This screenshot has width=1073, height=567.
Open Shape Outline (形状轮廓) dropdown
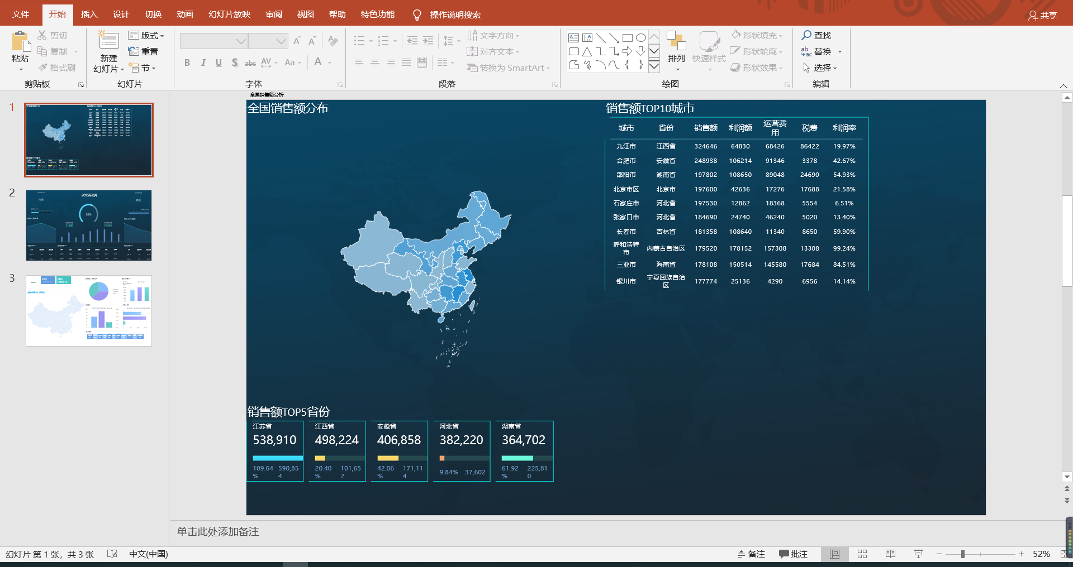coord(757,51)
